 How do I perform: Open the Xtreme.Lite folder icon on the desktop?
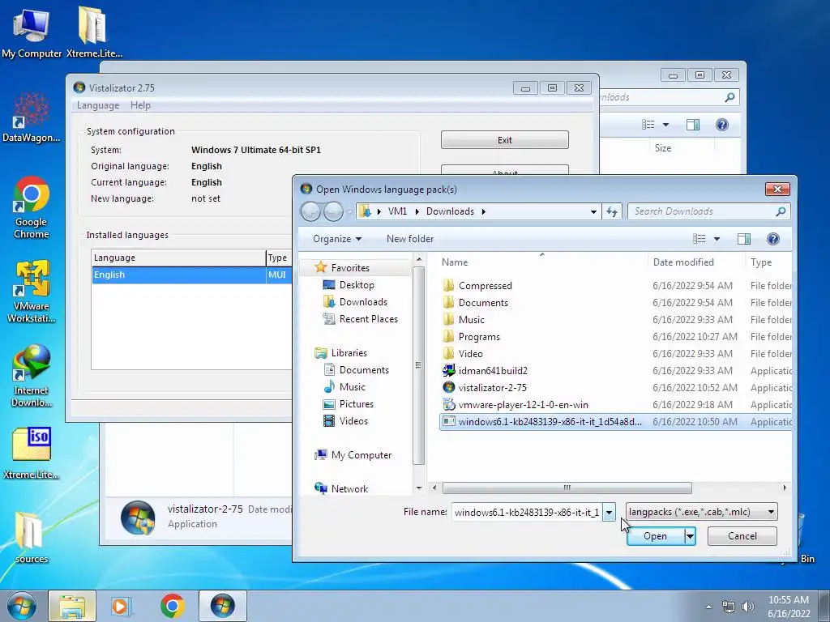tap(94, 32)
